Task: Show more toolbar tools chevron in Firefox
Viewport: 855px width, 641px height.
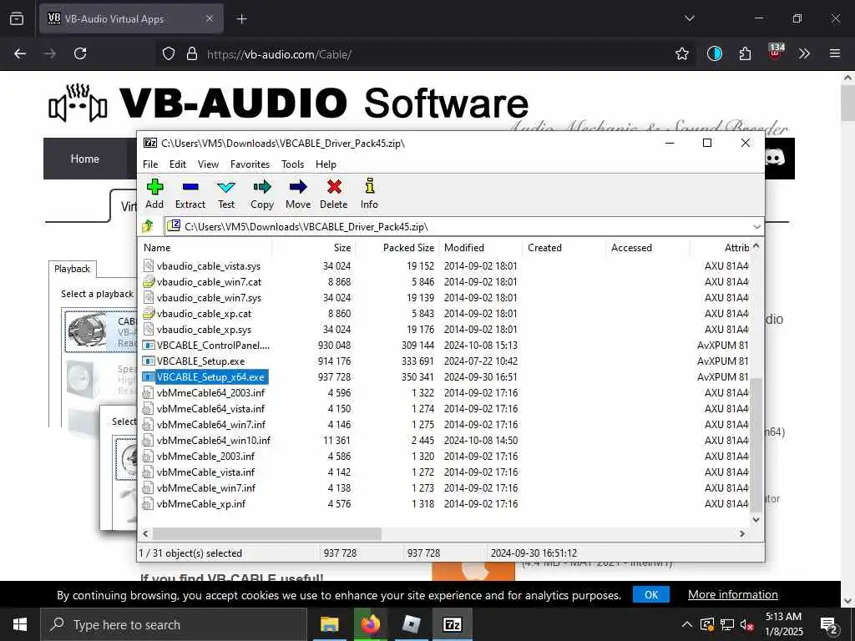Action: tap(804, 53)
